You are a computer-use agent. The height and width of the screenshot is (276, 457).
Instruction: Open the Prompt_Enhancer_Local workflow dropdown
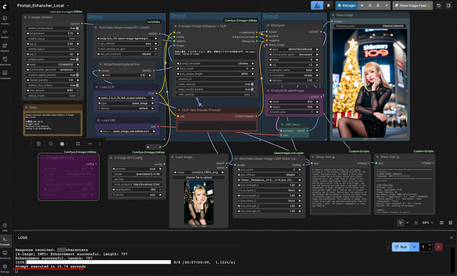point(68,6)
